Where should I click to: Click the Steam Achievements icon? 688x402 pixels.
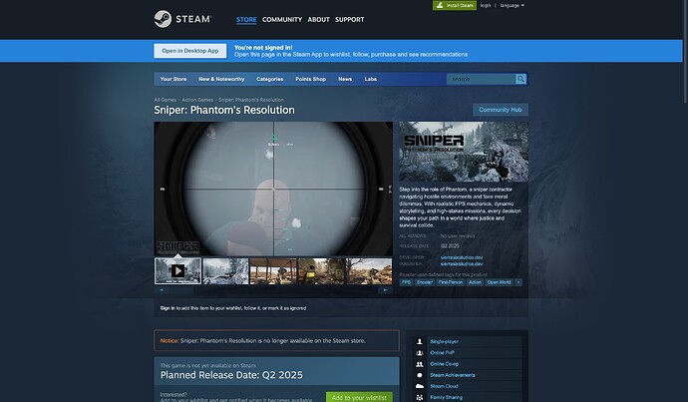[420, 375]
